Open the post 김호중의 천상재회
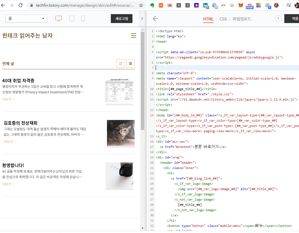Viewport: 299px width, 233px height. click(21, 123)
